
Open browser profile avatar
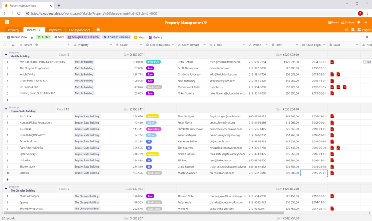tap(360, 13)
